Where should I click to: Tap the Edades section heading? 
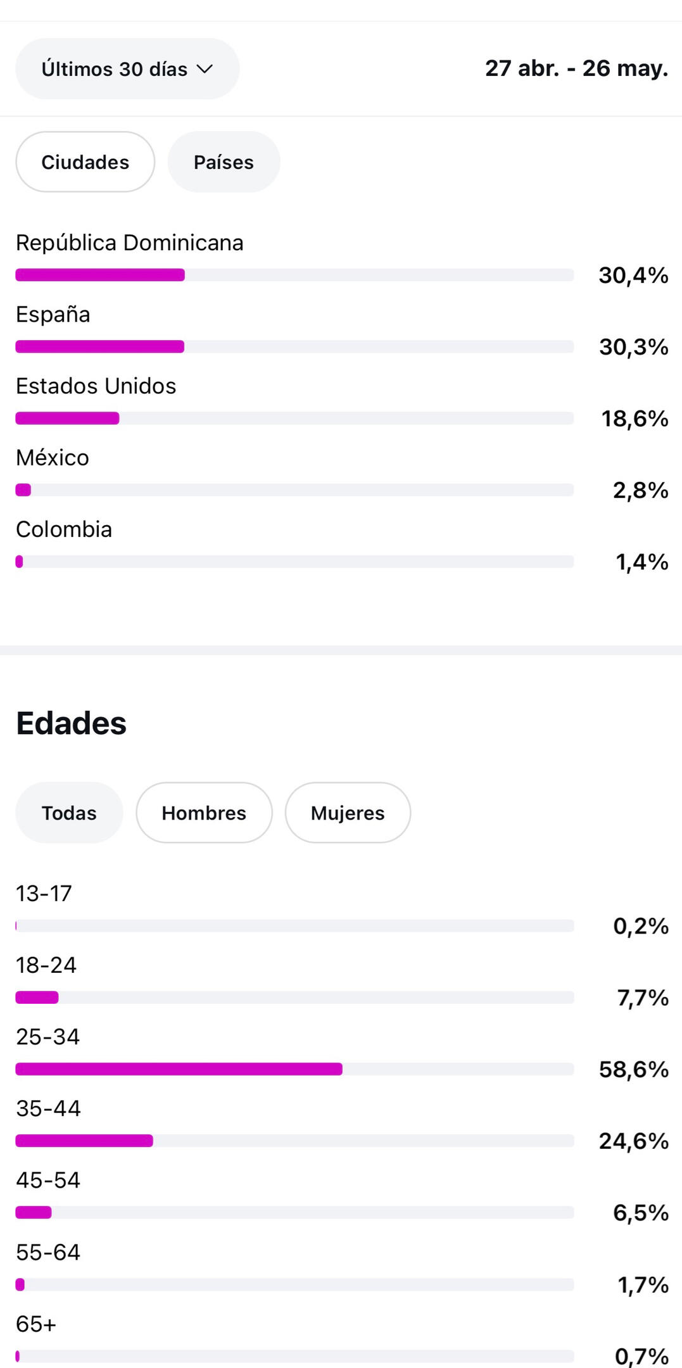point(72,723)
